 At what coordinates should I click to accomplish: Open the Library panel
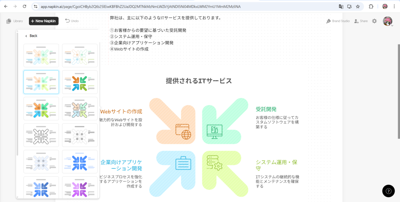[15, 21]
